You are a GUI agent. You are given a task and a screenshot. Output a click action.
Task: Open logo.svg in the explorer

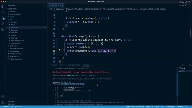tap(14, 38)
